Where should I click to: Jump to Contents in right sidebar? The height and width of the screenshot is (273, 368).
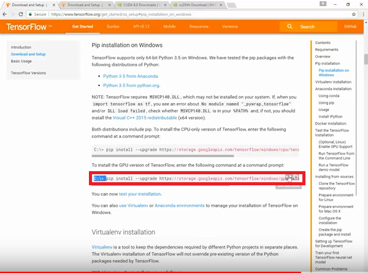click(x=323, y=43)
